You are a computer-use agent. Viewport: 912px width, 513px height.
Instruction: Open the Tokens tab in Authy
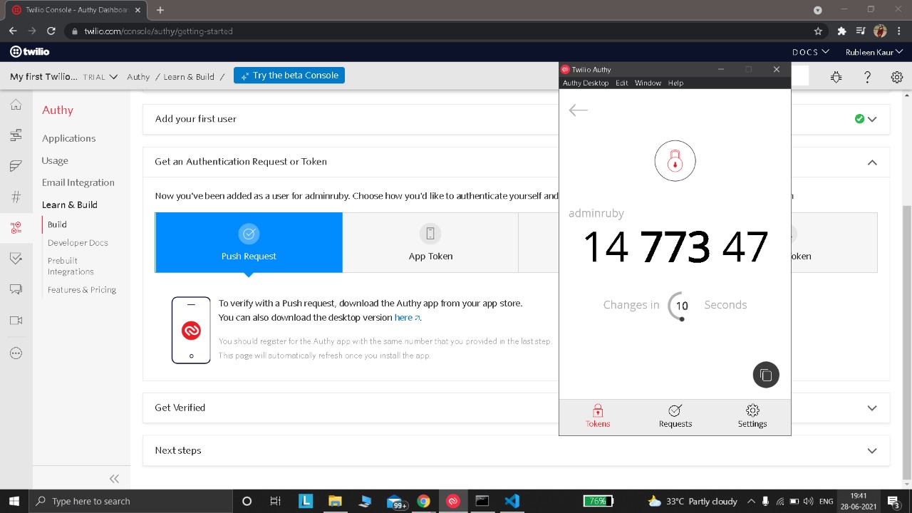(x=598, y=416)
